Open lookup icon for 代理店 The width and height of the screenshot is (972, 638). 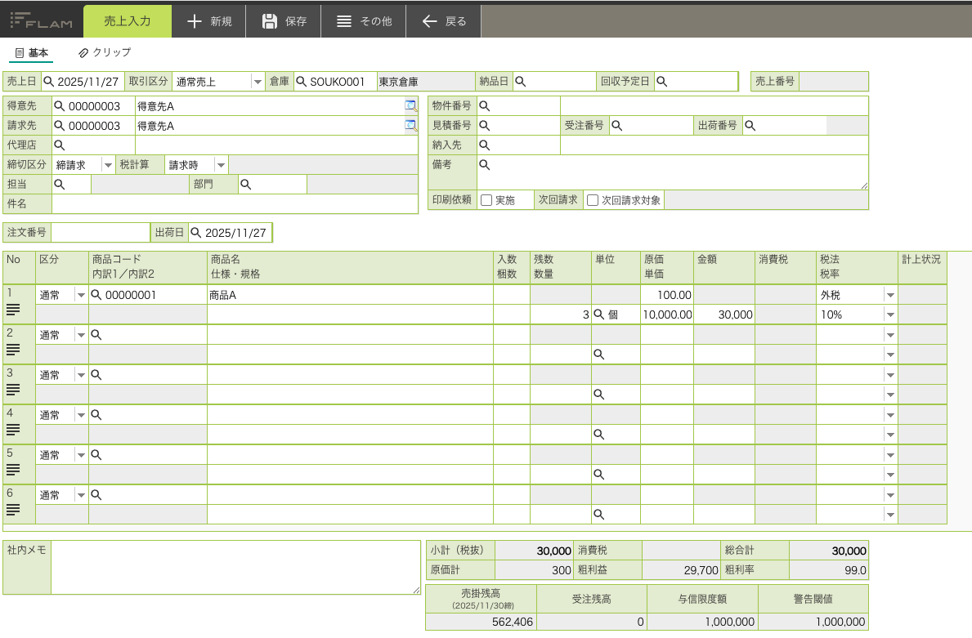click(x=59, y=145)
